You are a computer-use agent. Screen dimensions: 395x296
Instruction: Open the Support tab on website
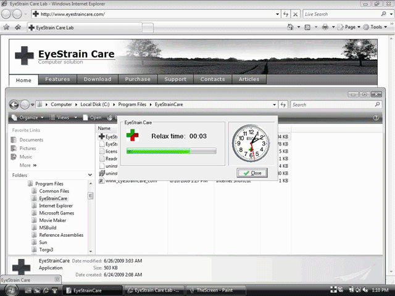pyautogui.click(x=175, y=80)
